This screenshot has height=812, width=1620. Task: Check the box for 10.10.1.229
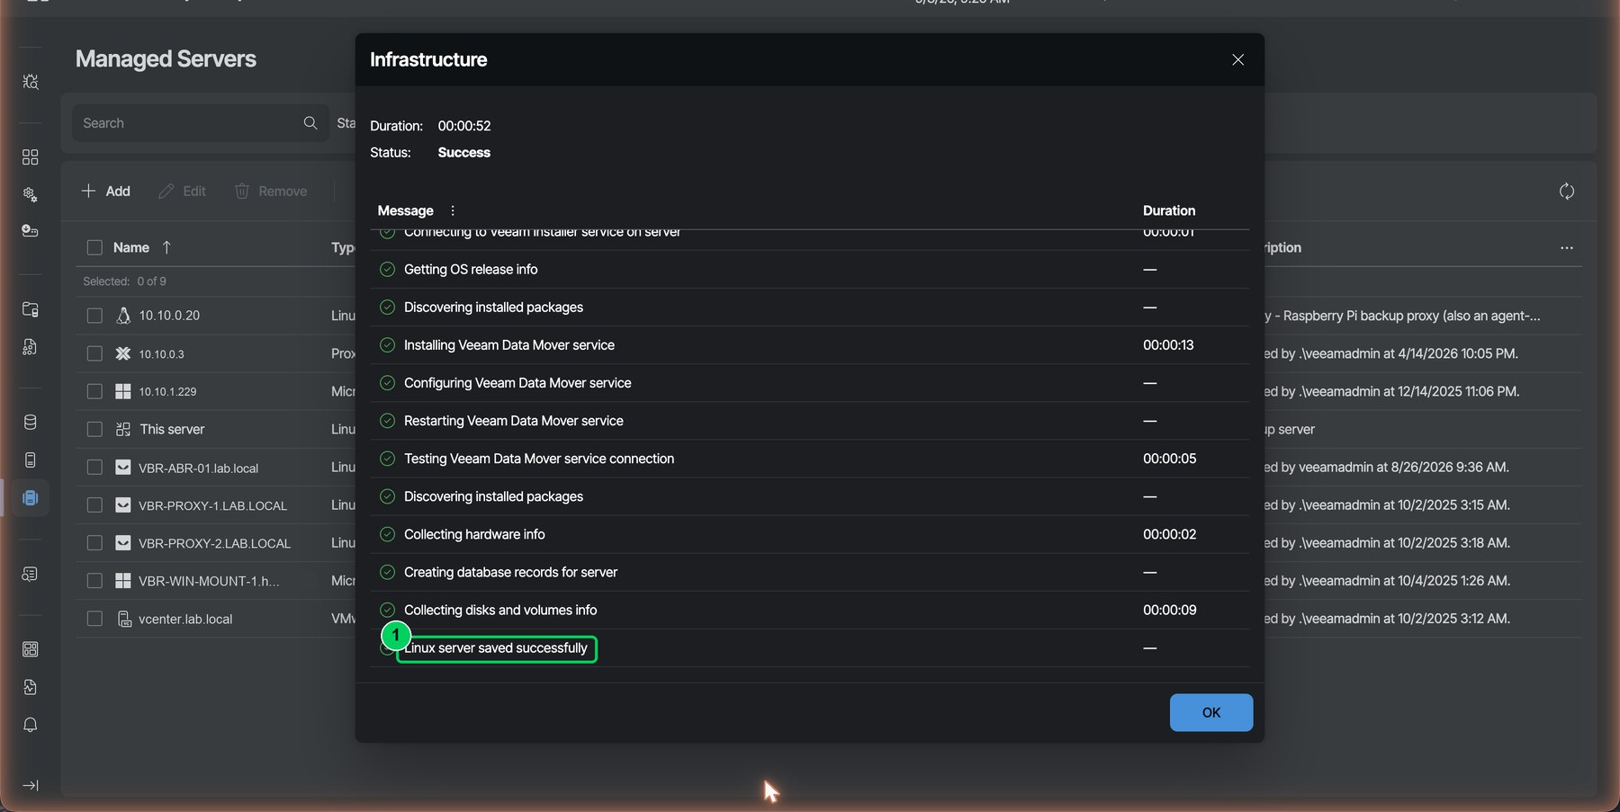coord(94,391)
